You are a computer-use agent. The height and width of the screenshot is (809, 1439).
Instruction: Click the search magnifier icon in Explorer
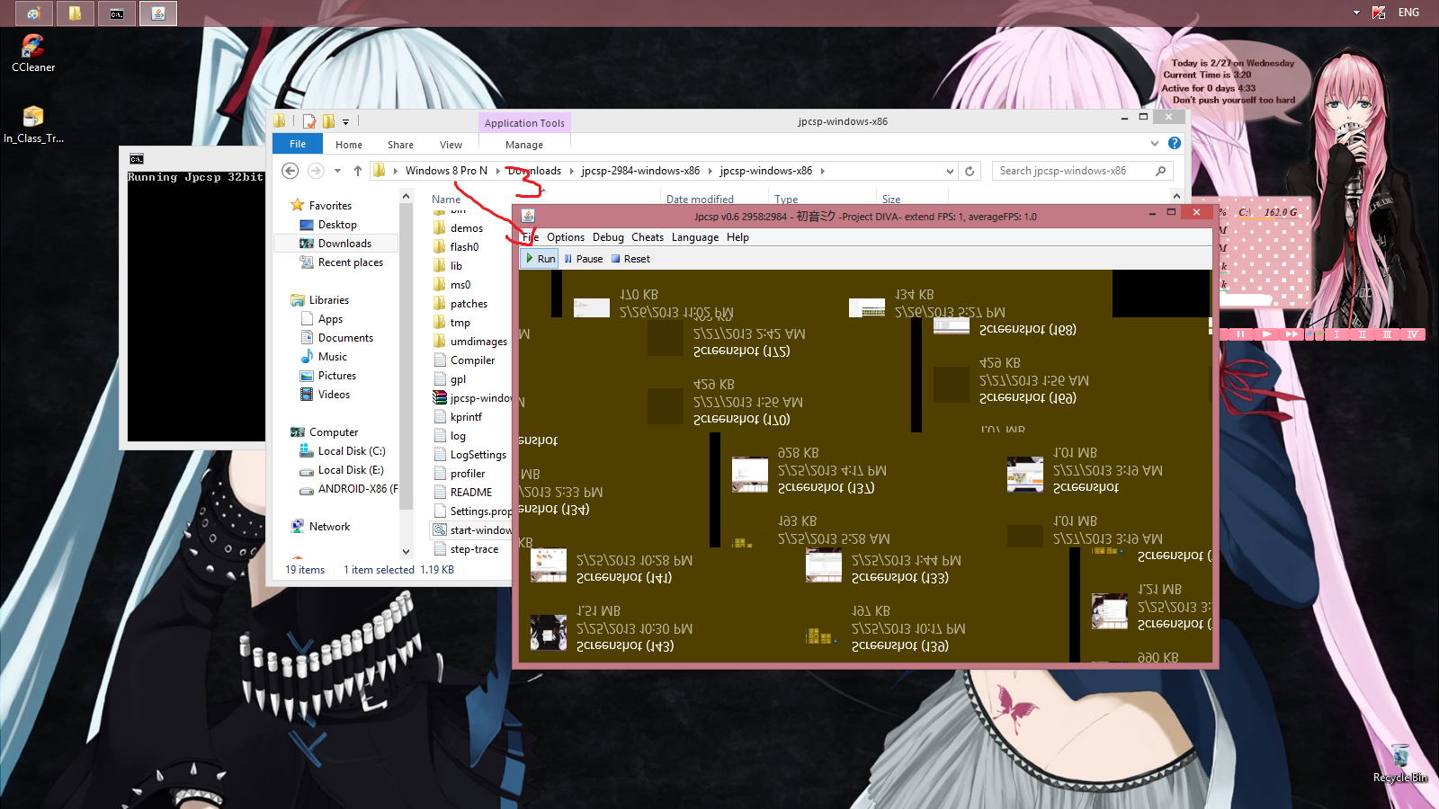(x=1161, y=171)
